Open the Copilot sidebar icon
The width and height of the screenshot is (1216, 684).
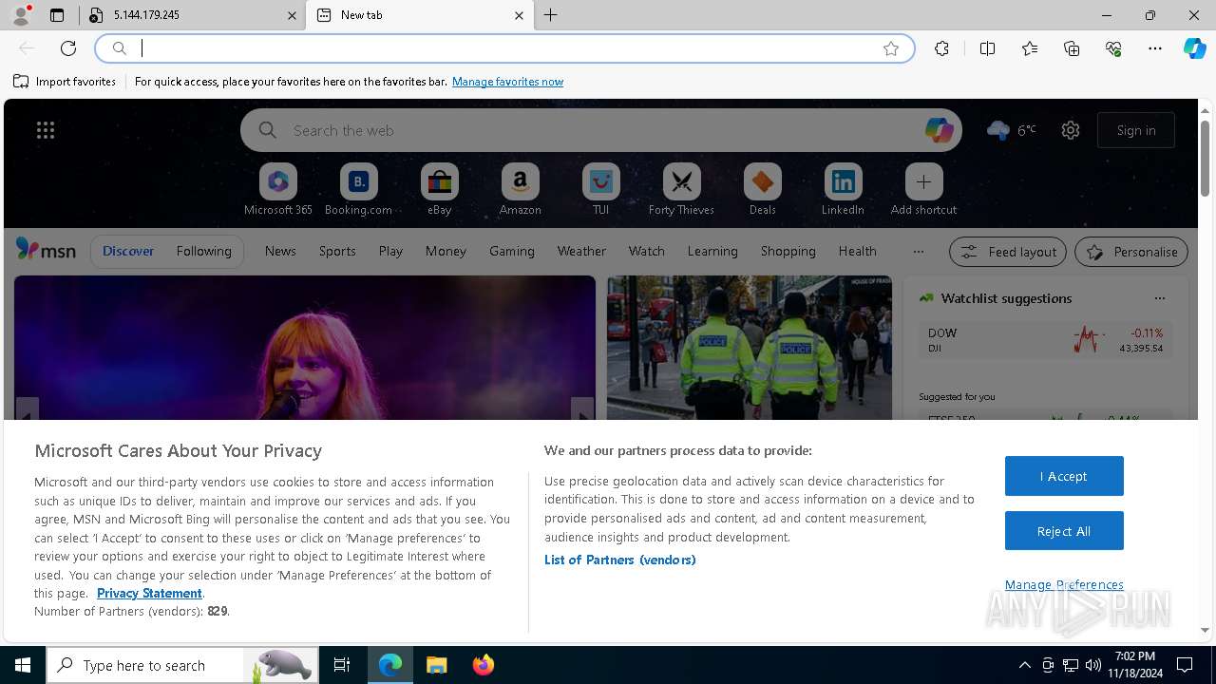click(1195, 48)
